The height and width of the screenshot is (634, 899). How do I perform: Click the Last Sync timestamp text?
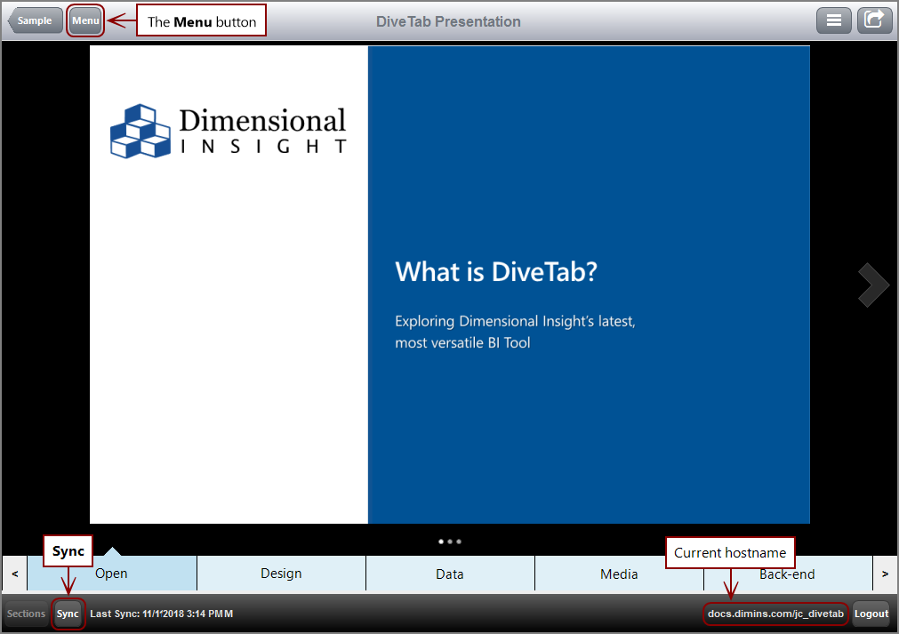point(162,614)
